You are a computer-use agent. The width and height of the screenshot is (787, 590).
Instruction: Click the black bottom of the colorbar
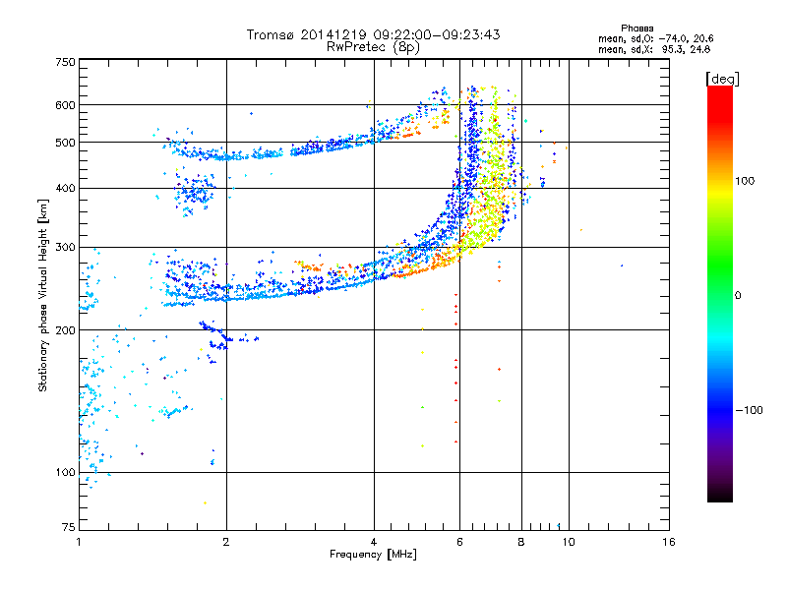tap(720, 495)
